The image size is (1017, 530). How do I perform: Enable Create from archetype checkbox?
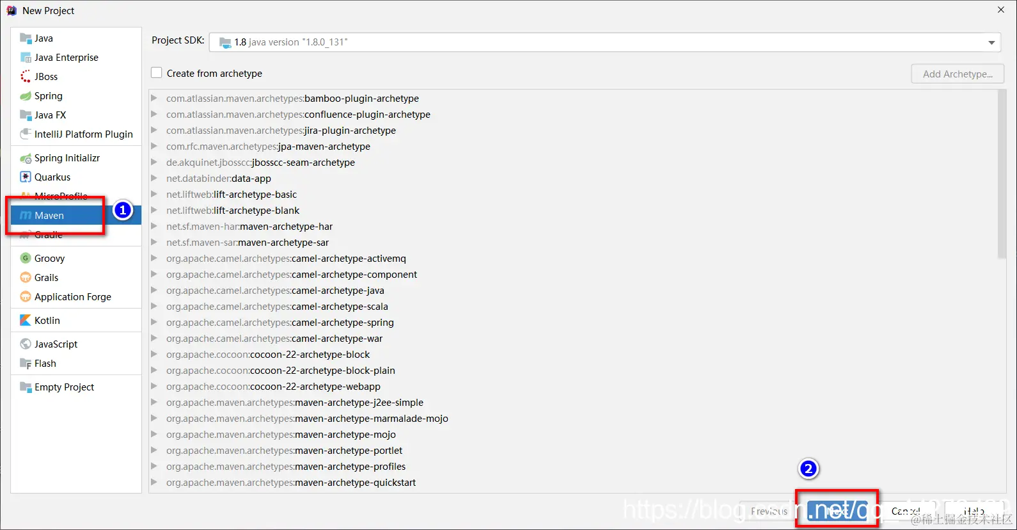tap(157, 73)
